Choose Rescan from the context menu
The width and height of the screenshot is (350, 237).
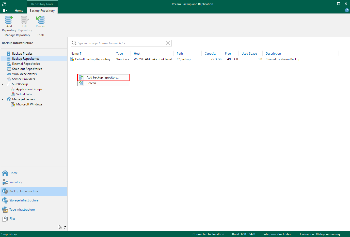[x=103, y=83]
